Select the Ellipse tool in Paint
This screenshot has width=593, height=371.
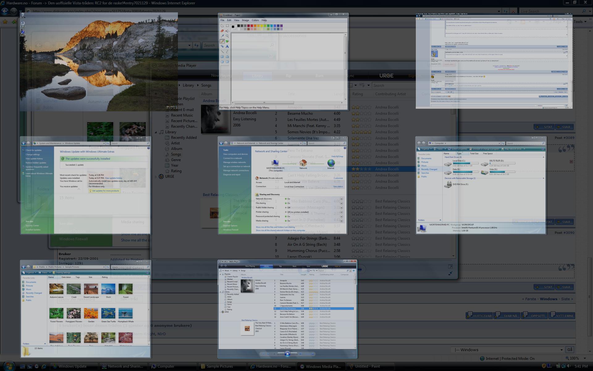pyautogui.click(x=222, y=62)
